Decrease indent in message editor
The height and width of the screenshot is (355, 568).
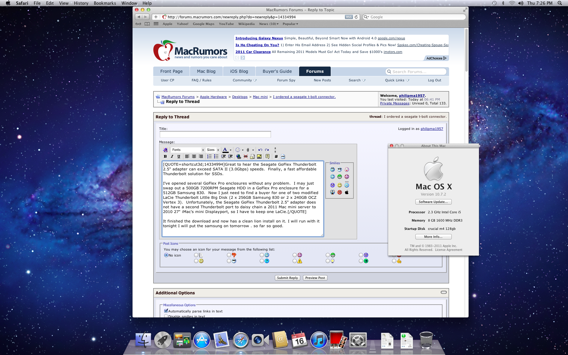tap(223, 156)
